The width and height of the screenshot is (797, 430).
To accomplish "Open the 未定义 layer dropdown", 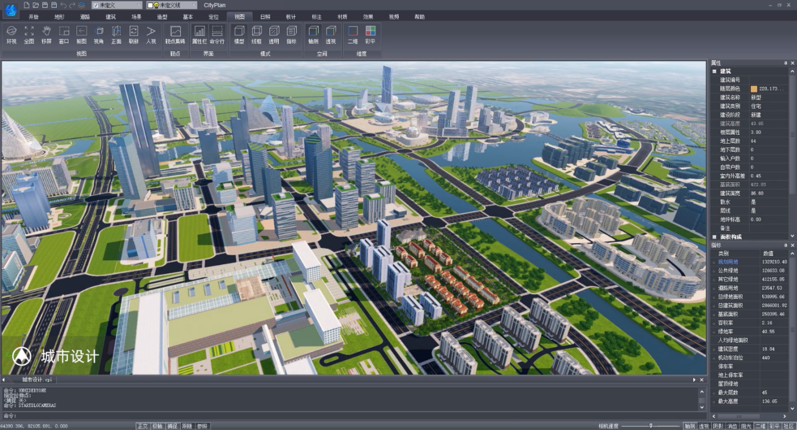I will pyautogui.click(x=139, y=5).
